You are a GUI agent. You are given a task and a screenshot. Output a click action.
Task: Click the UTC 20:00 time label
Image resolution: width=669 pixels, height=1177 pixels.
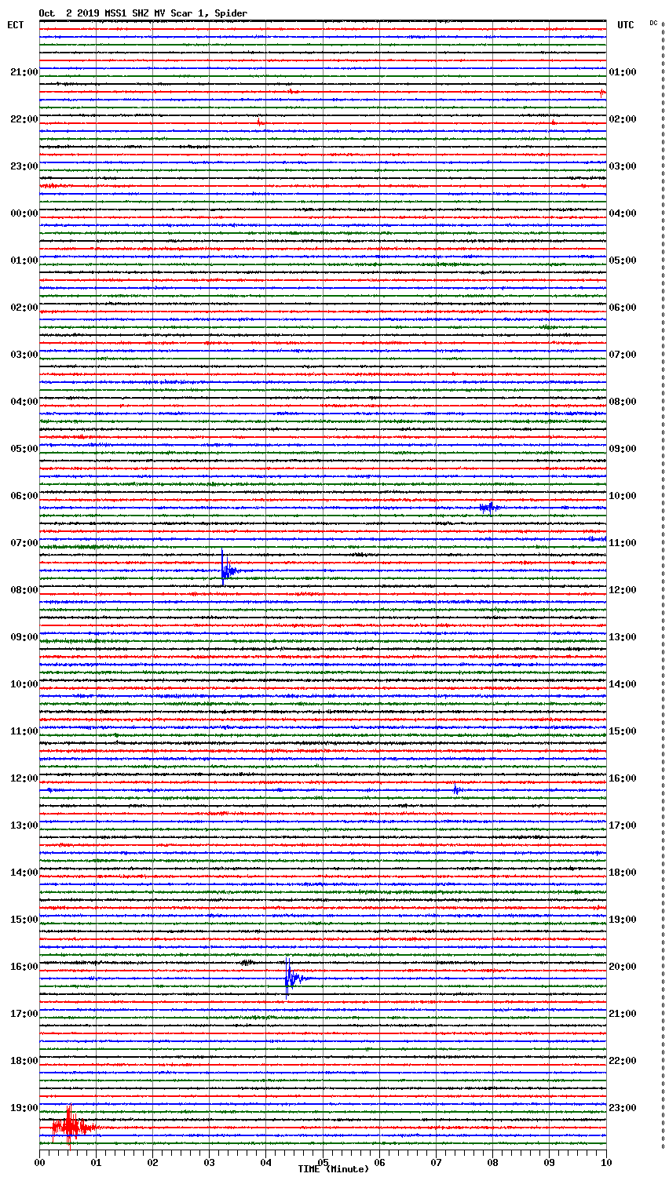point(623,967)
